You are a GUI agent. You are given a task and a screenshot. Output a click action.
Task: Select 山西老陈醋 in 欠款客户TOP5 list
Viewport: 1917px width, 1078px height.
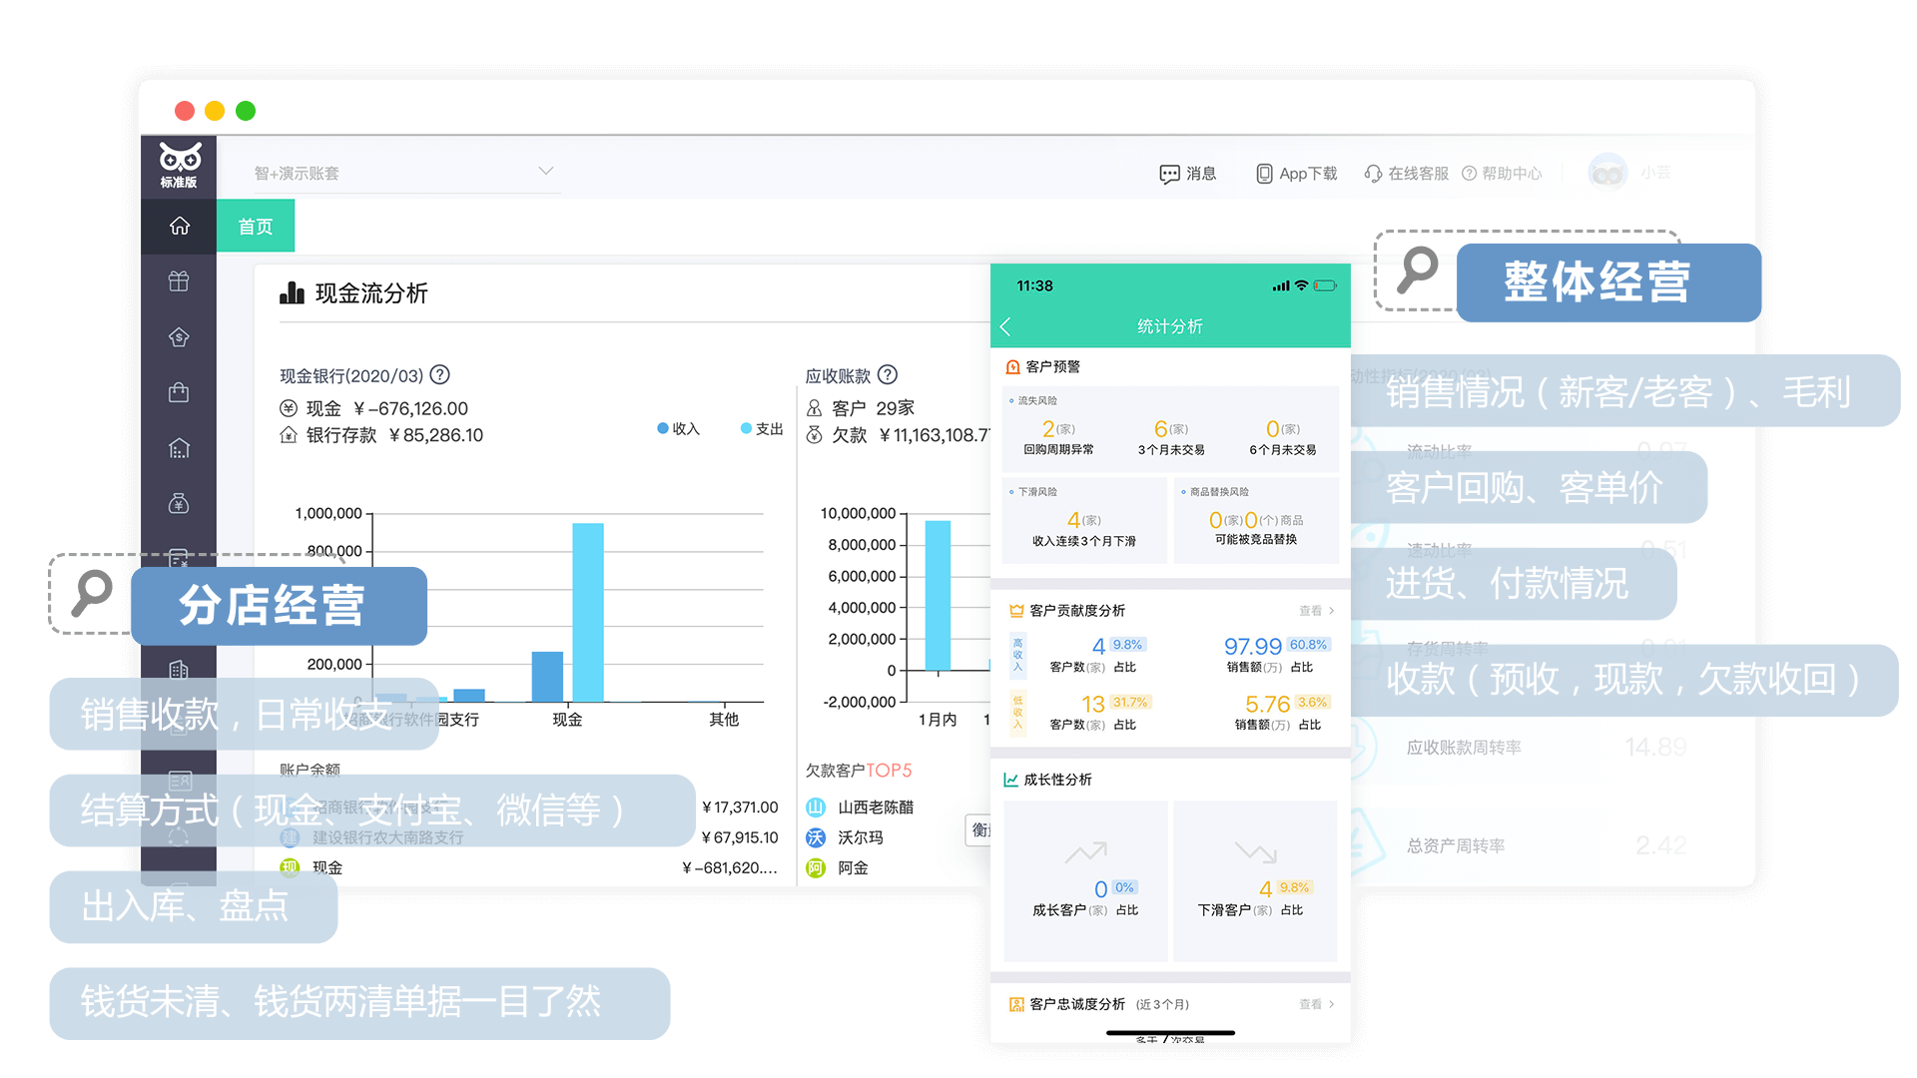tap(875, 808)
